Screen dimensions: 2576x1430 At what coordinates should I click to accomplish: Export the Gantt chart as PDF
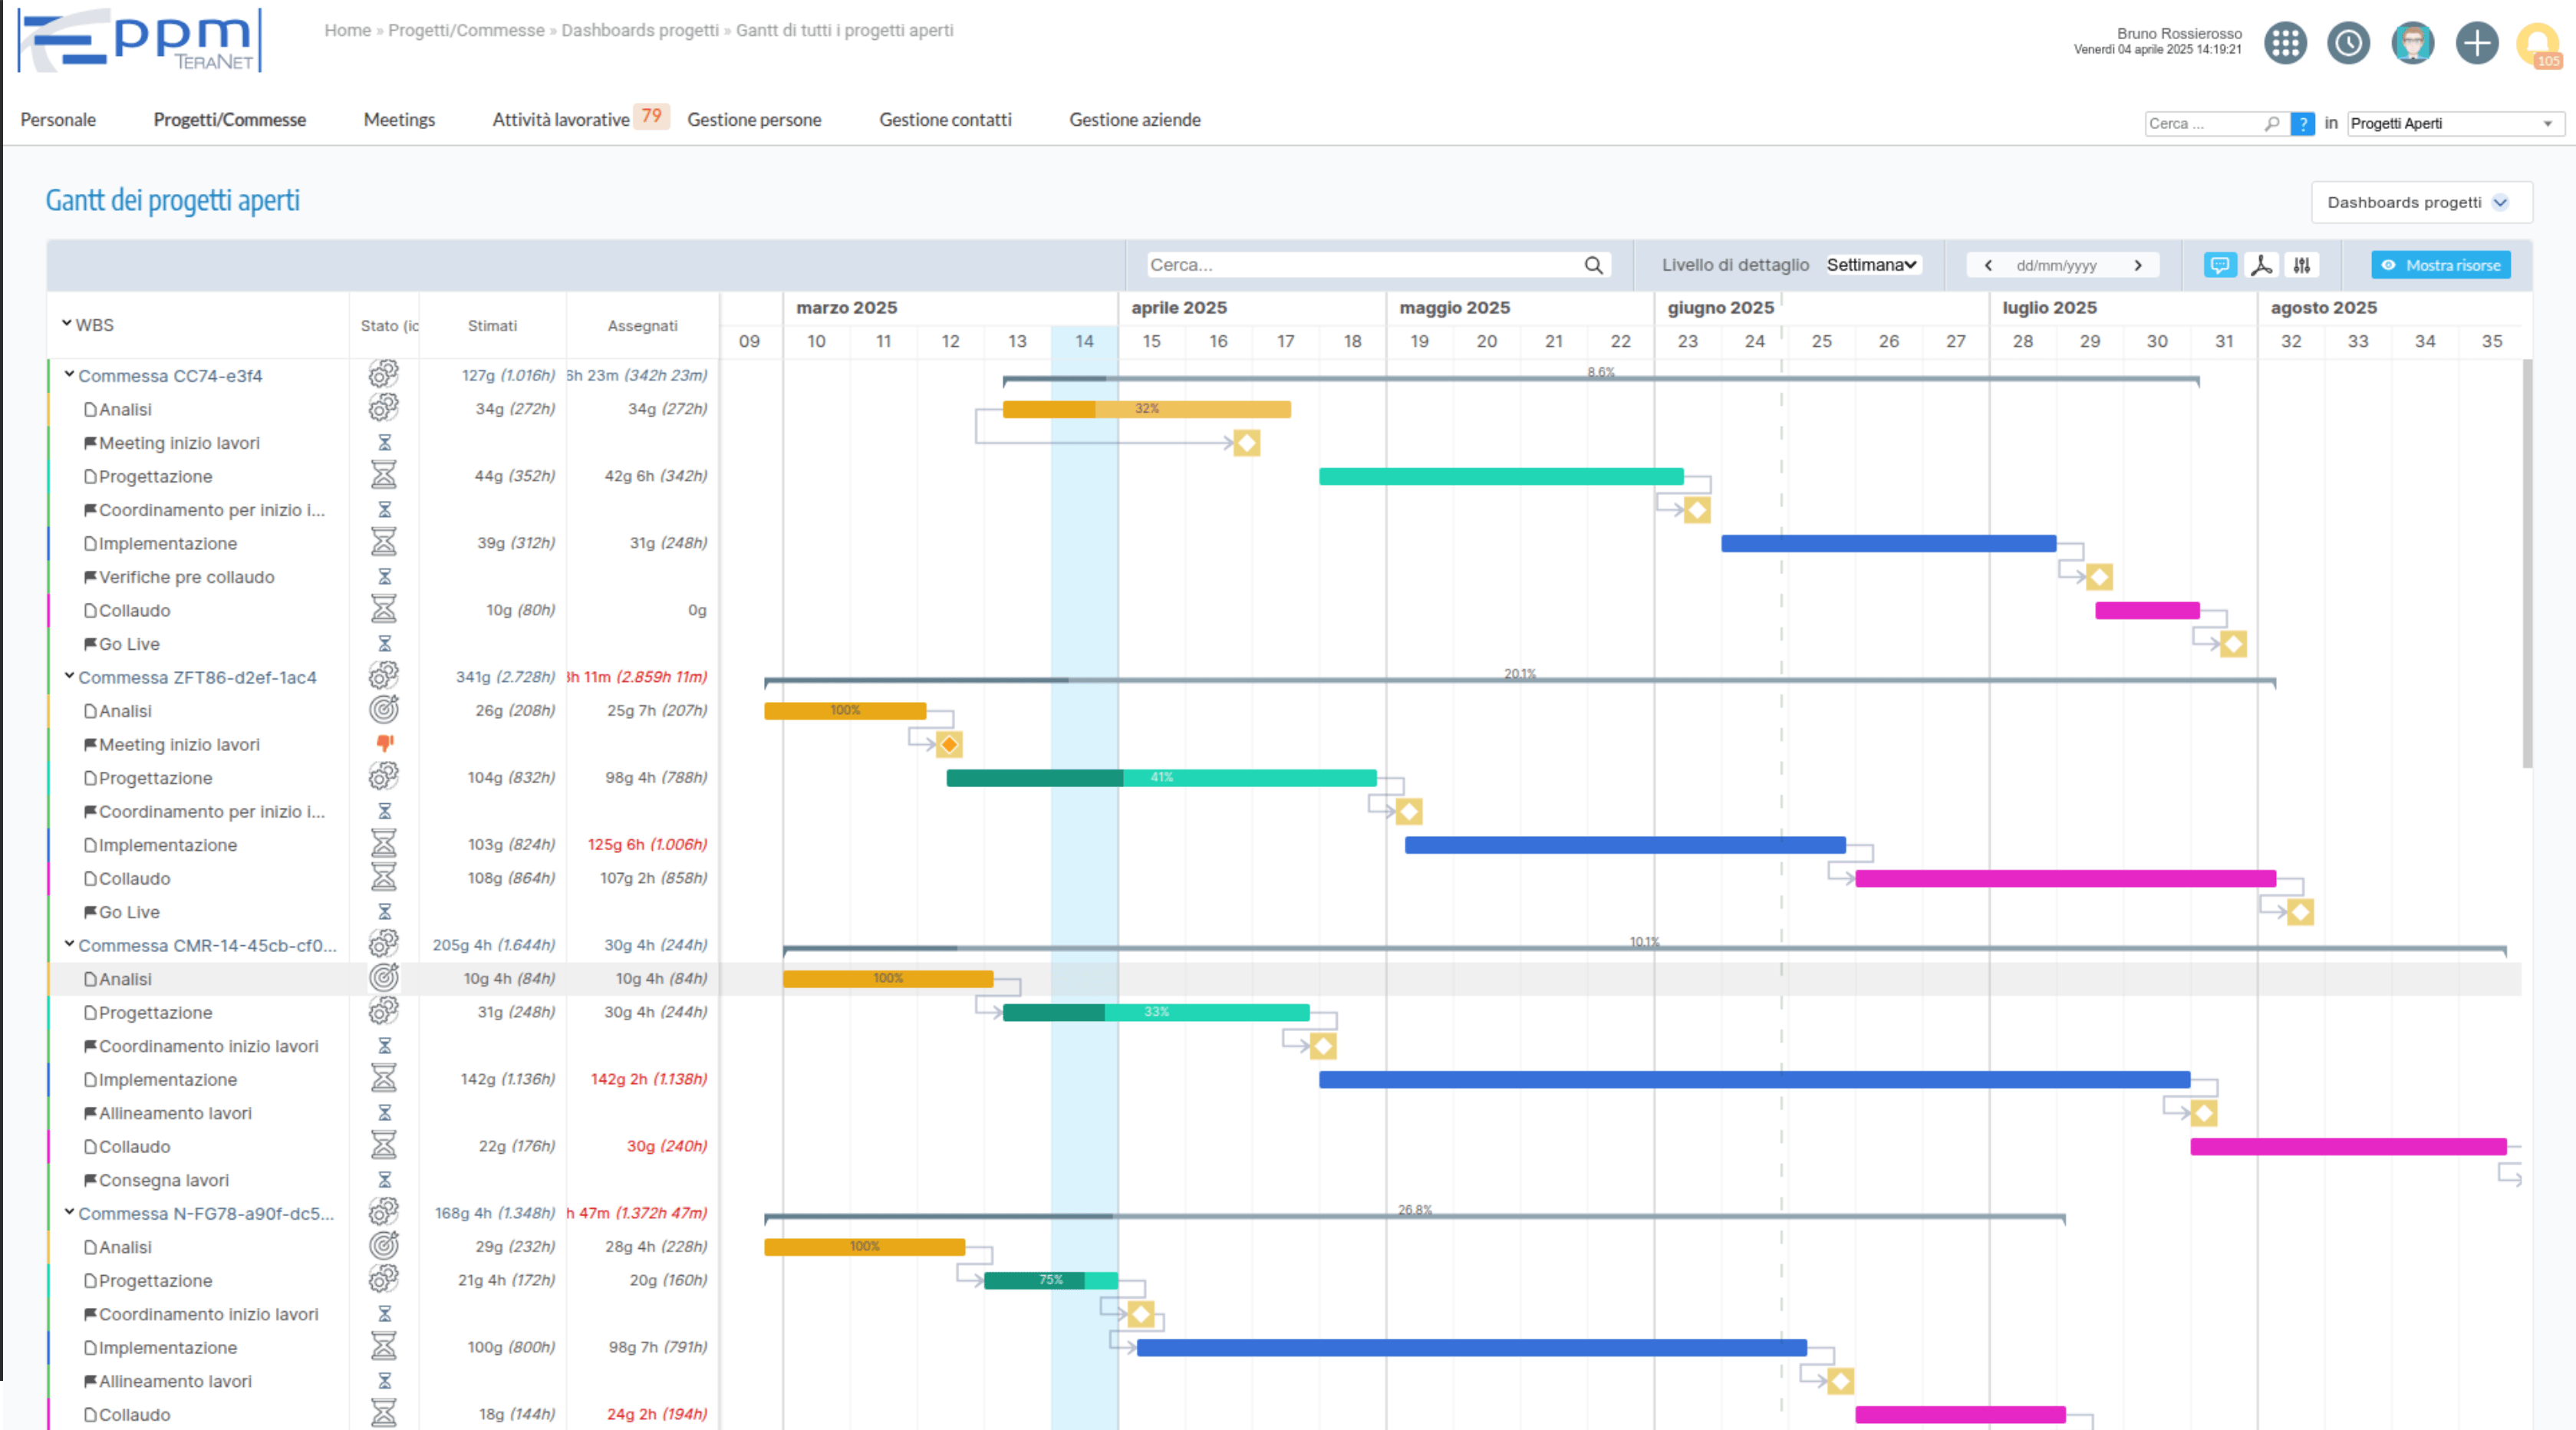tap(2261, 265)
